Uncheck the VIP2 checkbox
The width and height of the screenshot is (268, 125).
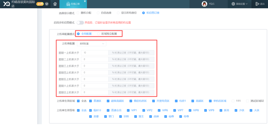pos(143,110)
